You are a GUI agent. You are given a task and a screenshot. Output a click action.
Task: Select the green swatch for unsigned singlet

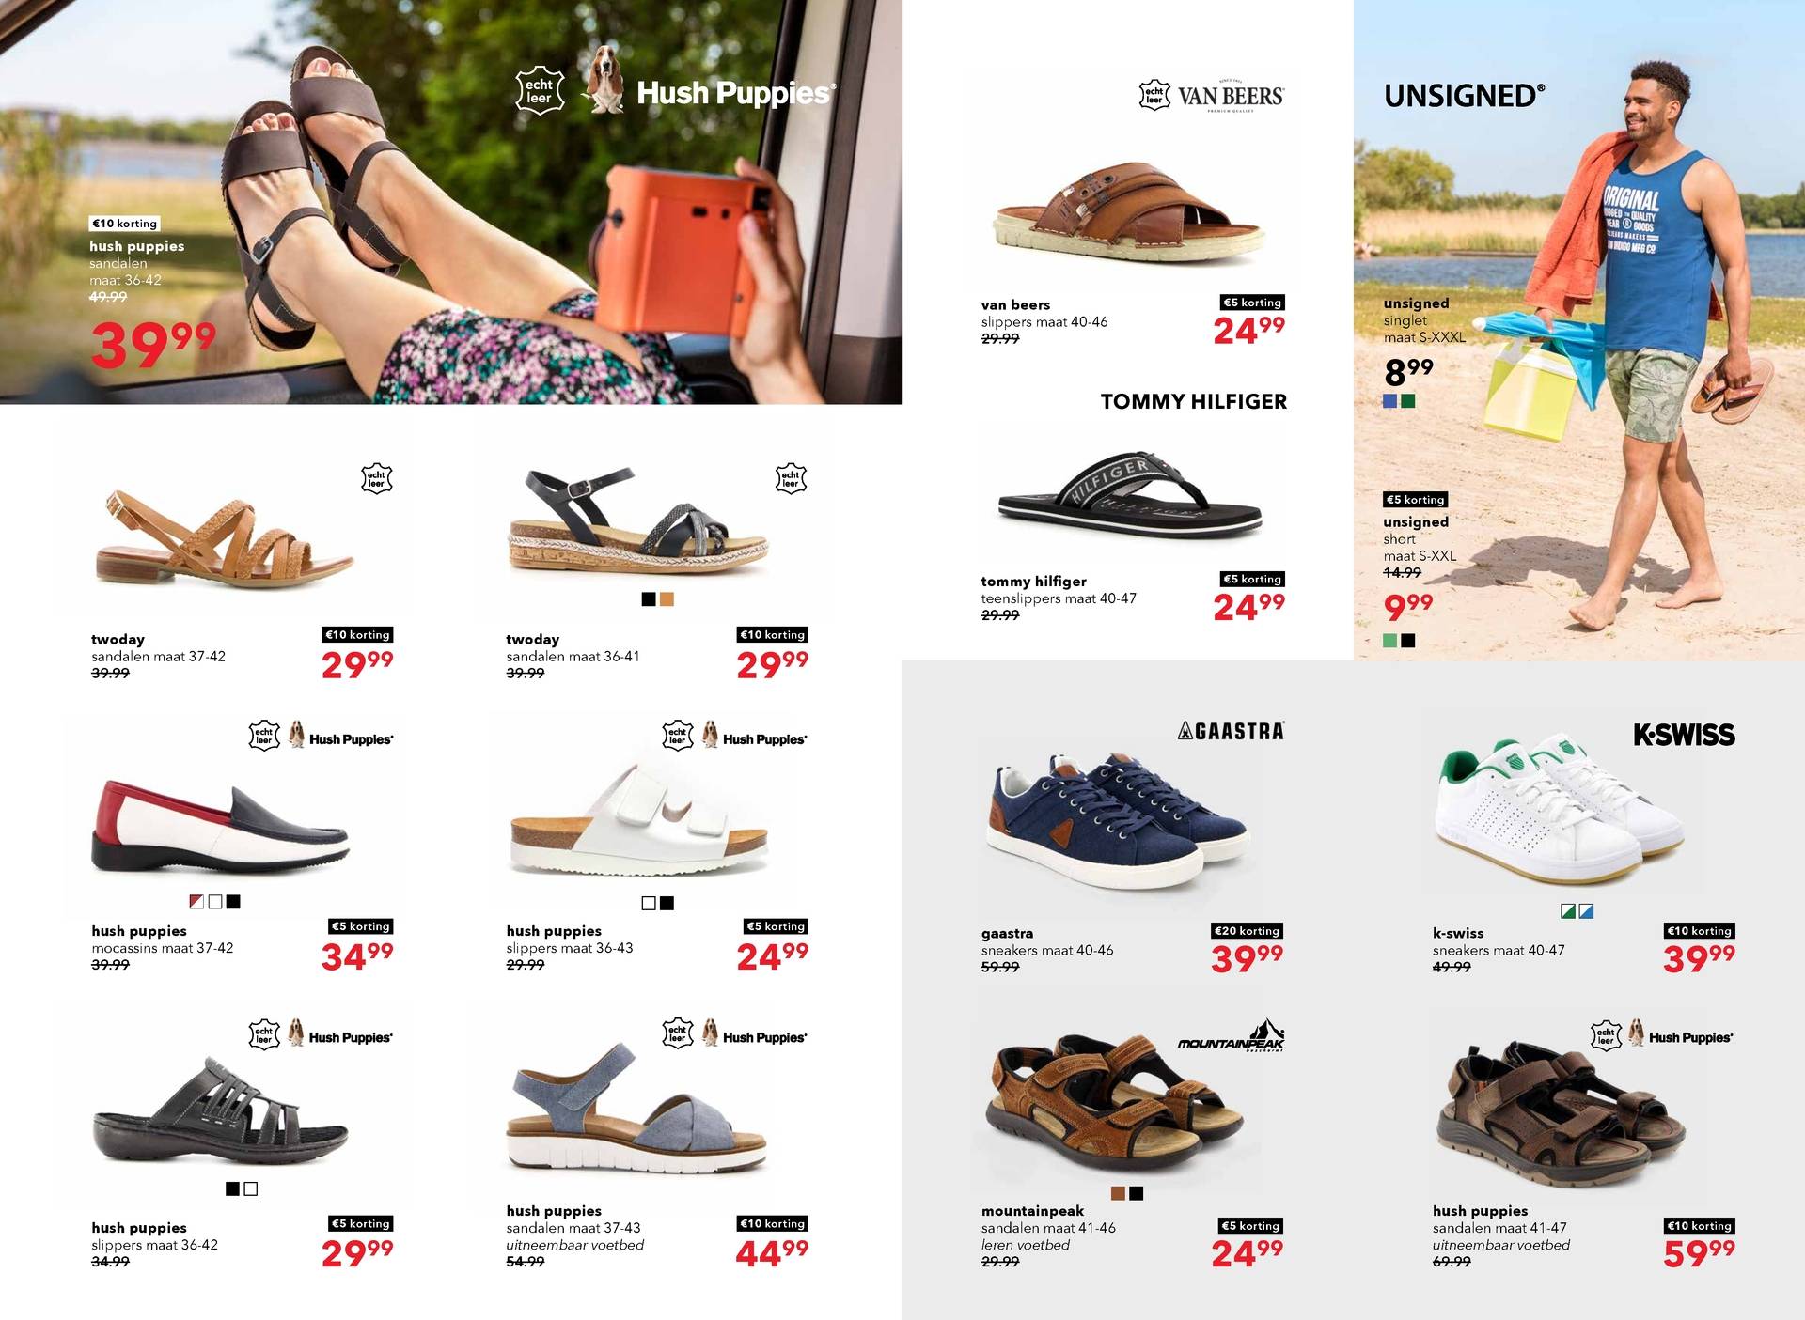(x=1407, y=401)
